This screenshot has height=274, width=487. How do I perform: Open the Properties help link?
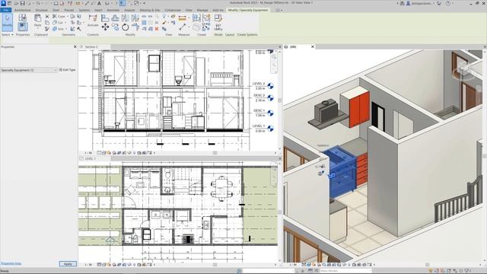[x=11, y=263]
